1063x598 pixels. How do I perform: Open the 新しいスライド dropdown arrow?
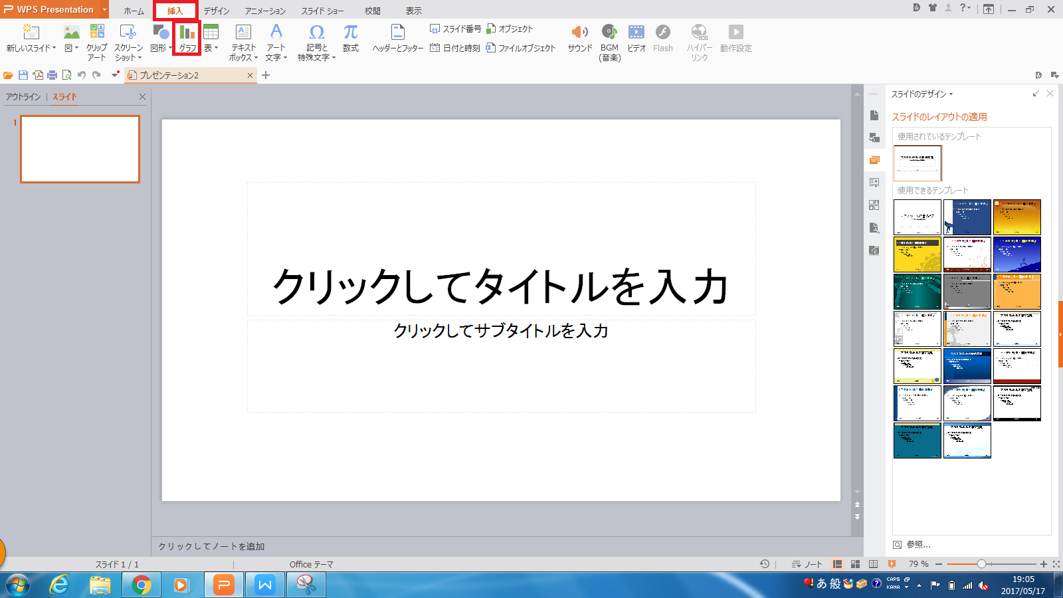(54, 48)
